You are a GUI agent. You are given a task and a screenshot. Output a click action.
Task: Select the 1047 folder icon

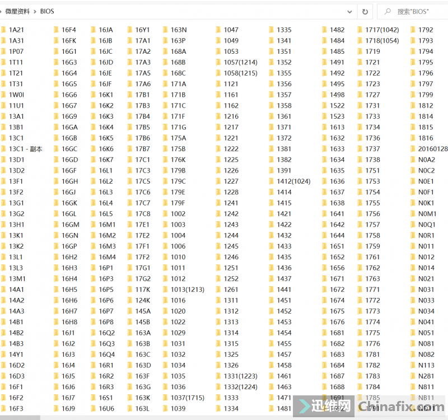point(218,30)
